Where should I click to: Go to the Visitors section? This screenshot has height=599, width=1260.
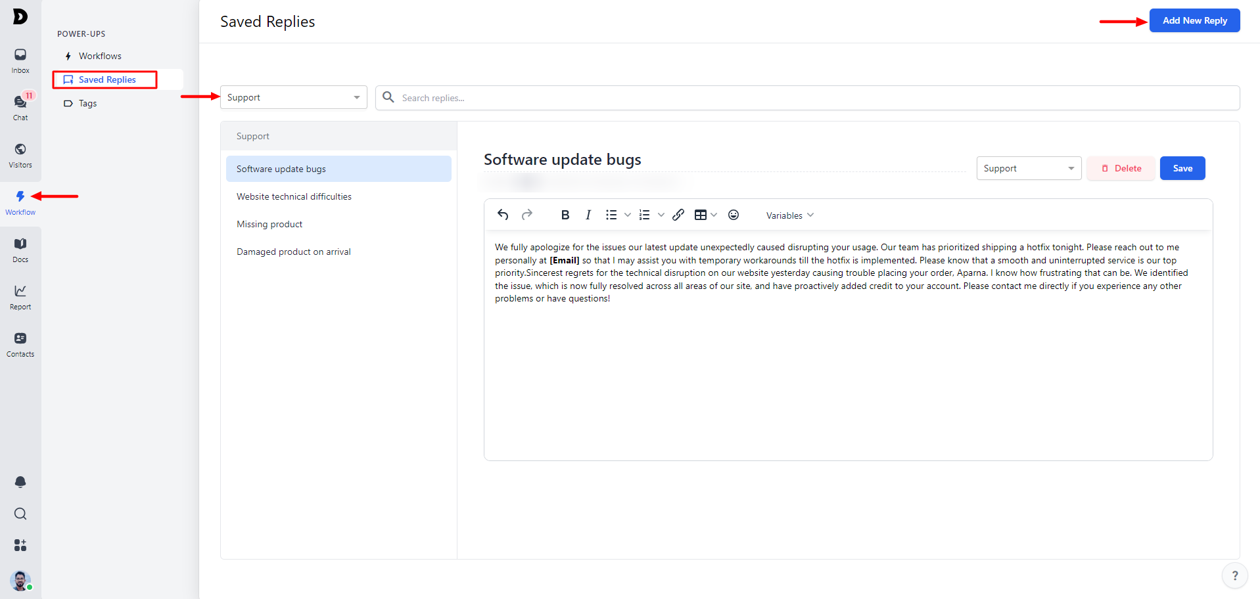coord(20,154)
